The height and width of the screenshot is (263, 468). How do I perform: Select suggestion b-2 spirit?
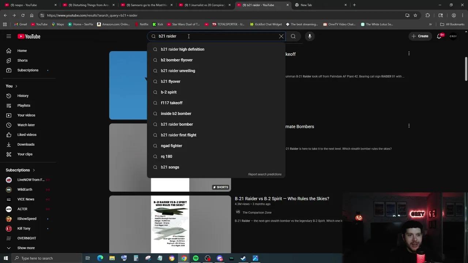point(216,92)
